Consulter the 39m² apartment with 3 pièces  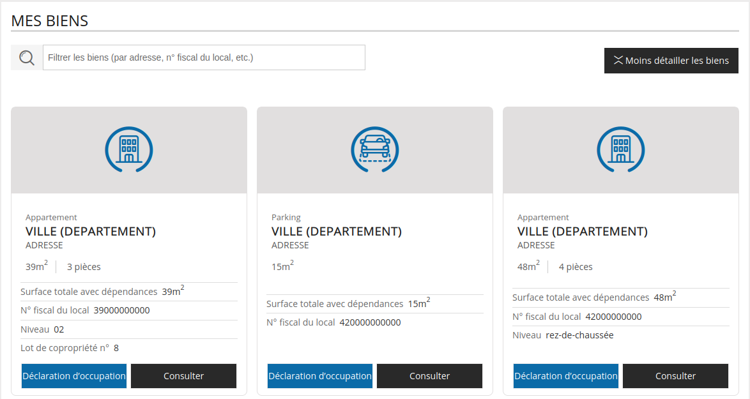[184, 376]
